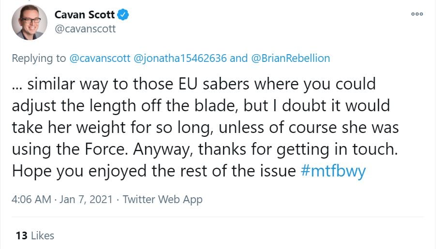Click the blue verified badge

click(124, 15)
